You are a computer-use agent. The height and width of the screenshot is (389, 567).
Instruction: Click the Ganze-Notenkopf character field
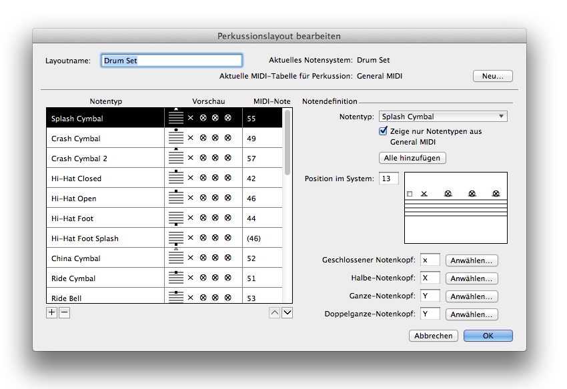click(430, 296)
